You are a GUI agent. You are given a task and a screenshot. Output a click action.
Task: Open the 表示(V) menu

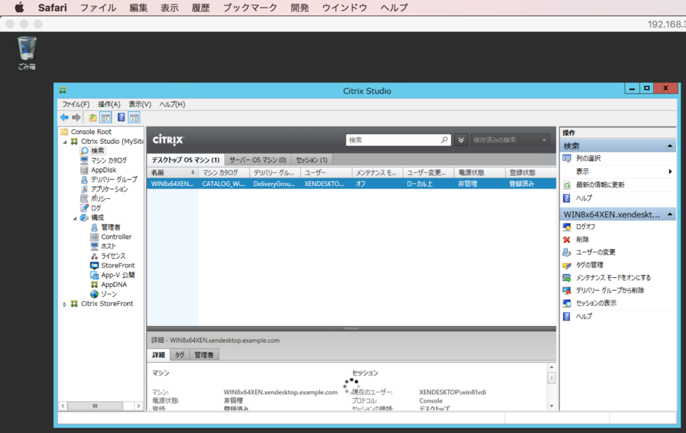point(139,104)
